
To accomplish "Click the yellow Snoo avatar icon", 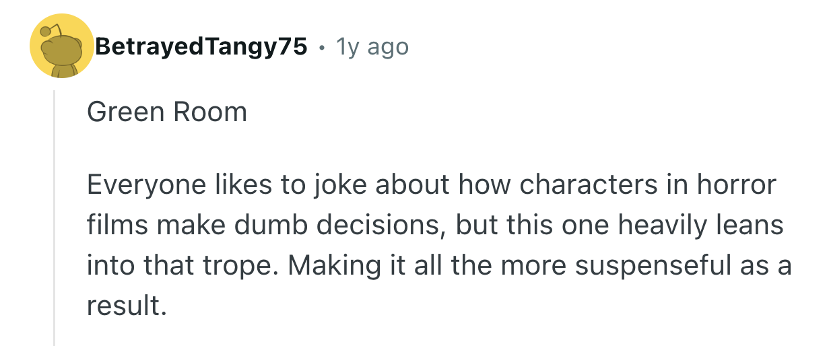I will (x=61, y=46).
